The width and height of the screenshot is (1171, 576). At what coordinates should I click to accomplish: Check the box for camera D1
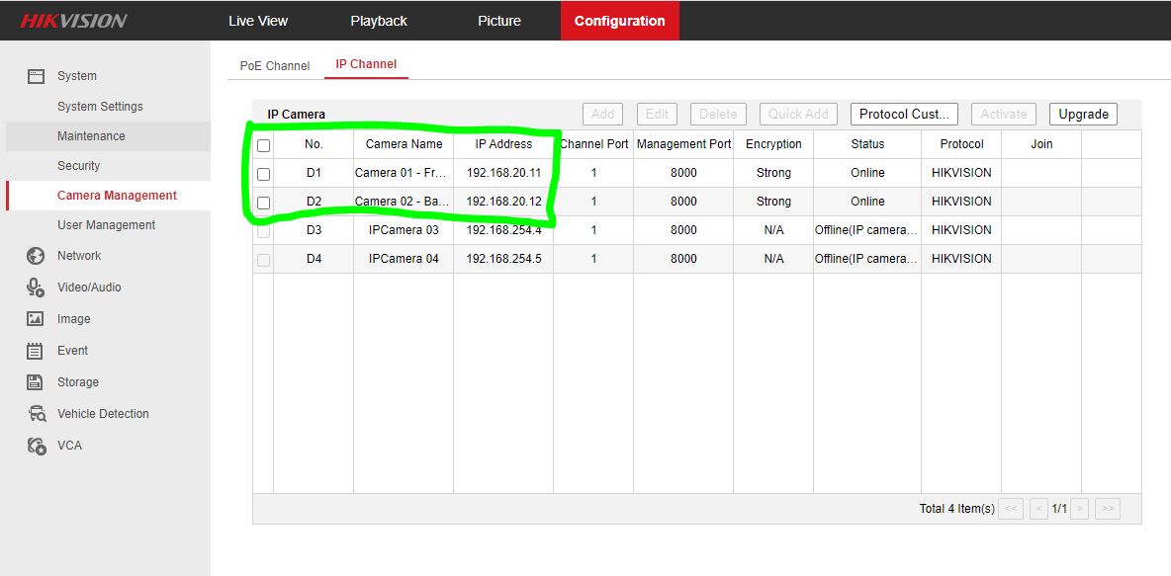pos(263,174)
